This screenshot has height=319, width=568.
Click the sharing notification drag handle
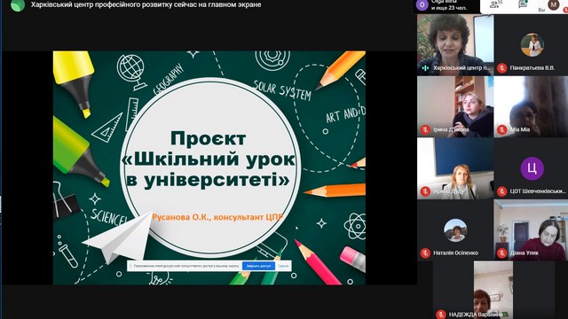point(130,266)
